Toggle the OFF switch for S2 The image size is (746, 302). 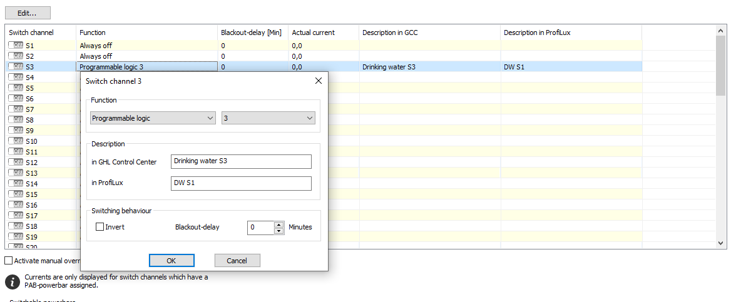16,56
